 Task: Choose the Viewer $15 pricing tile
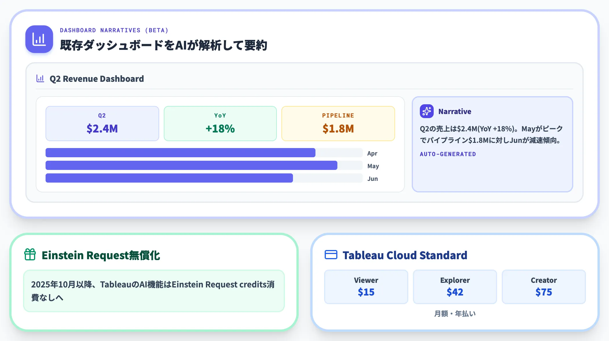(x=366, y=287)
